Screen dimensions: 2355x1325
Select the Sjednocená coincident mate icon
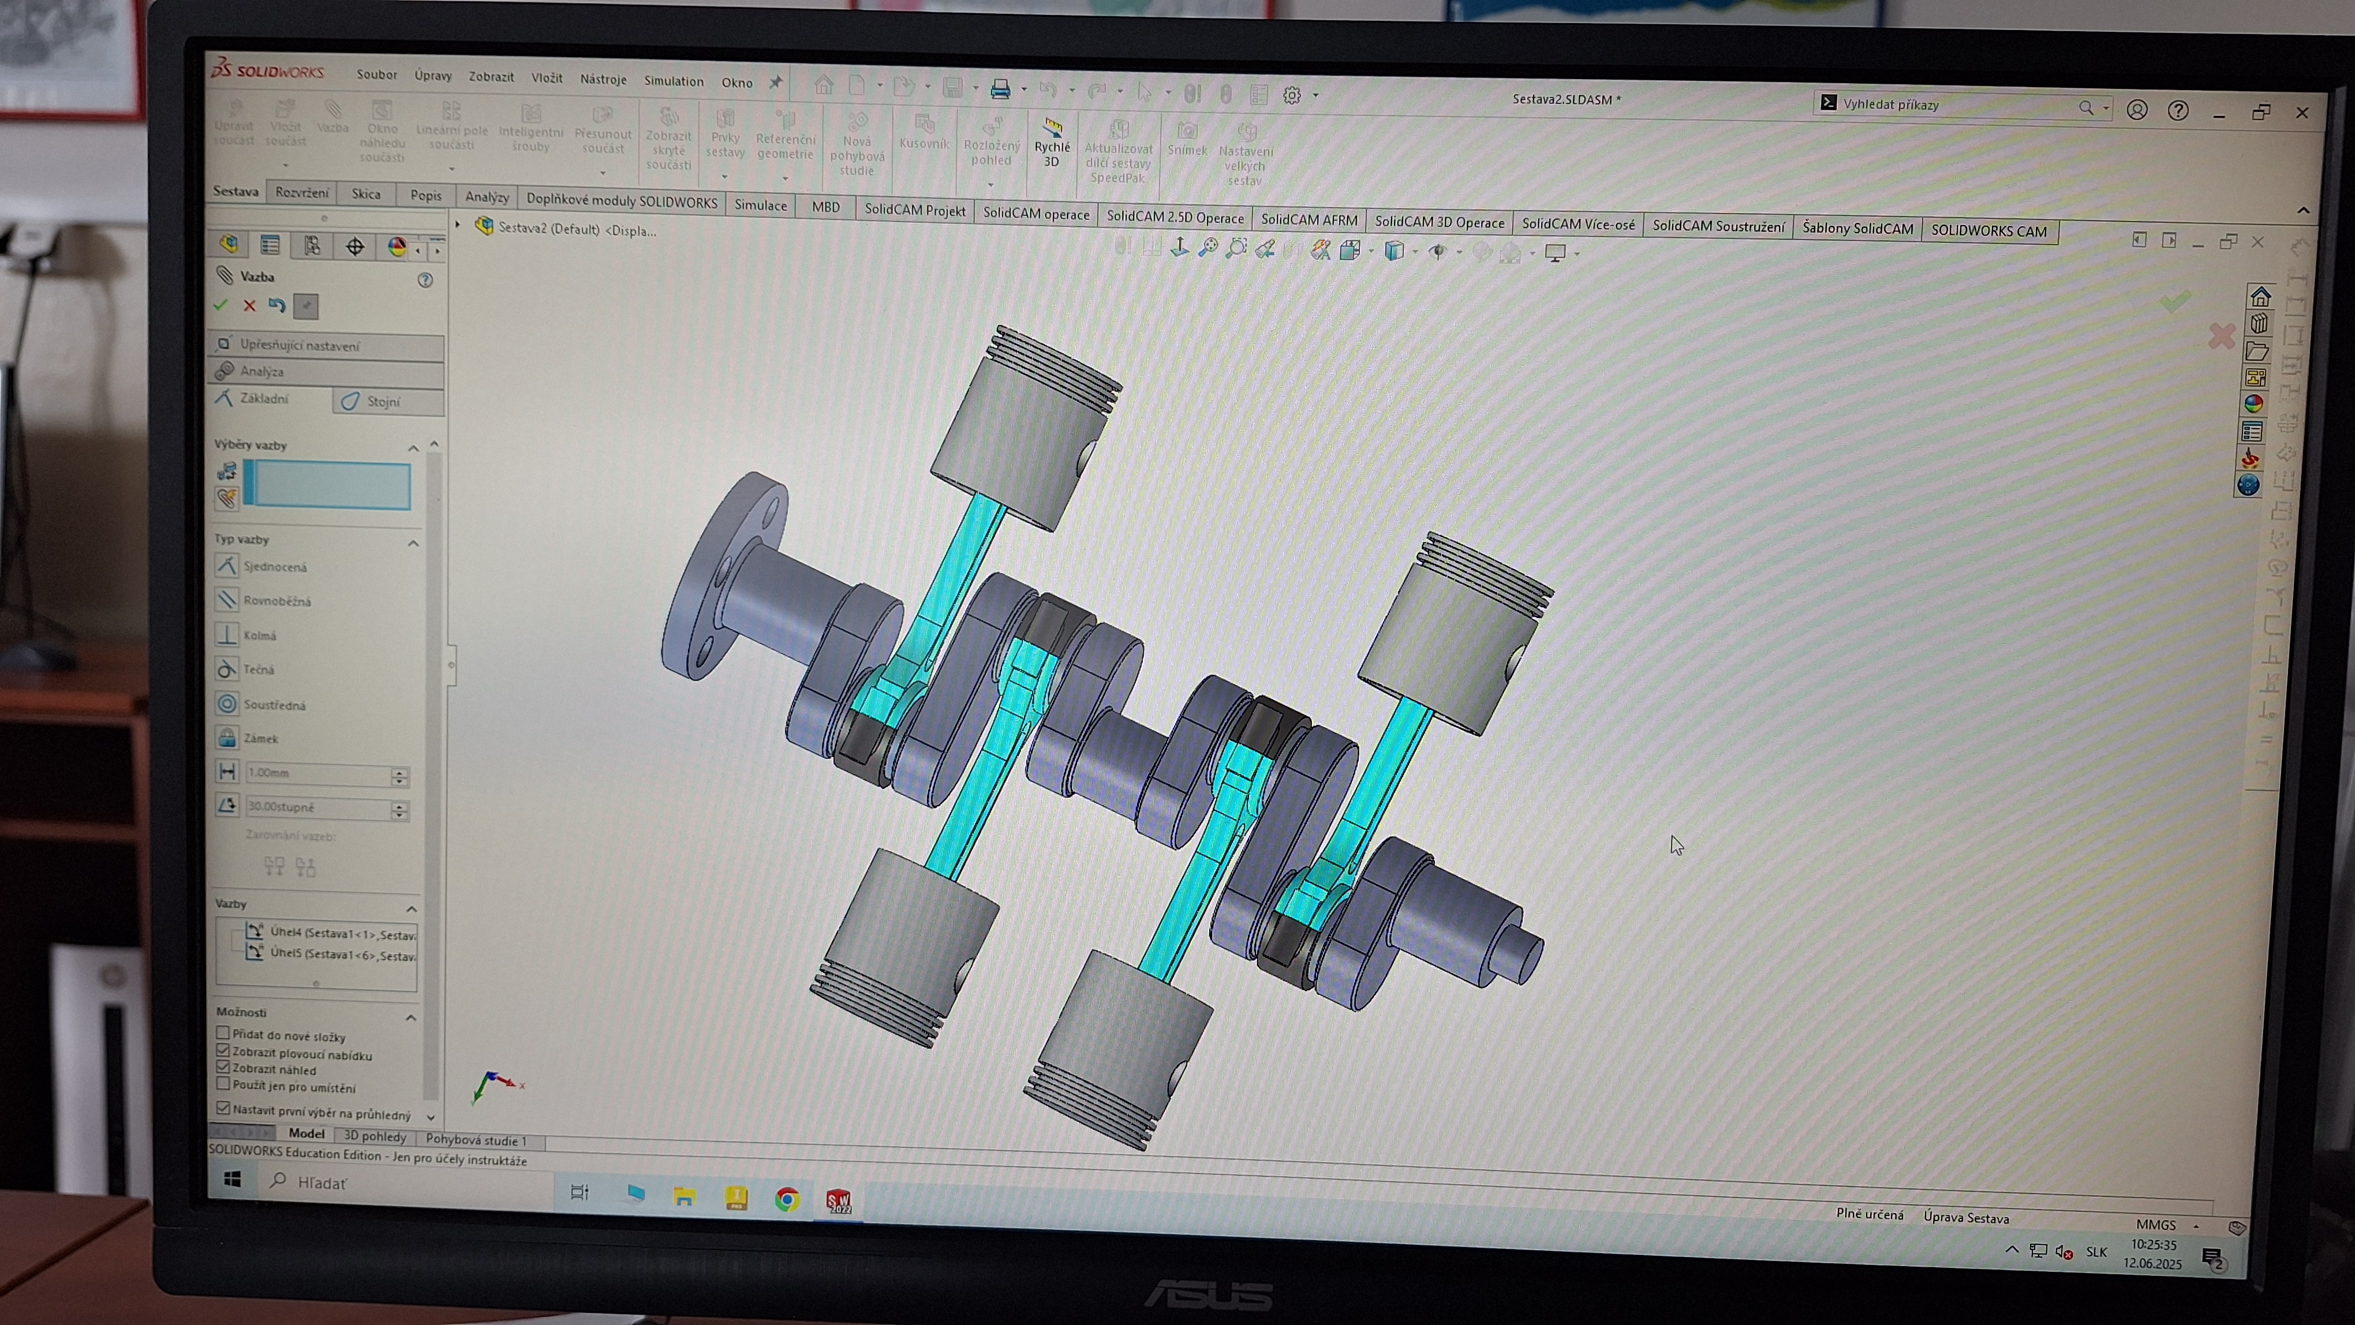227,566
